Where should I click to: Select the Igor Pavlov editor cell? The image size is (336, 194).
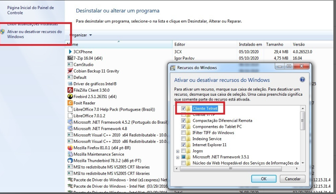tap(184, 58)
